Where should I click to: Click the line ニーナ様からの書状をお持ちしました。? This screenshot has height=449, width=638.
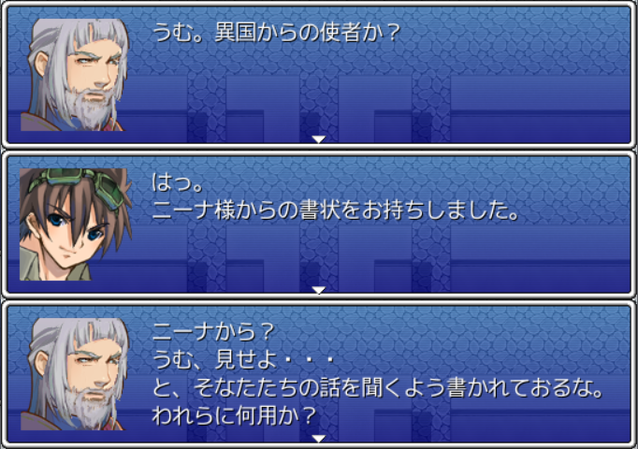[335, 210]
